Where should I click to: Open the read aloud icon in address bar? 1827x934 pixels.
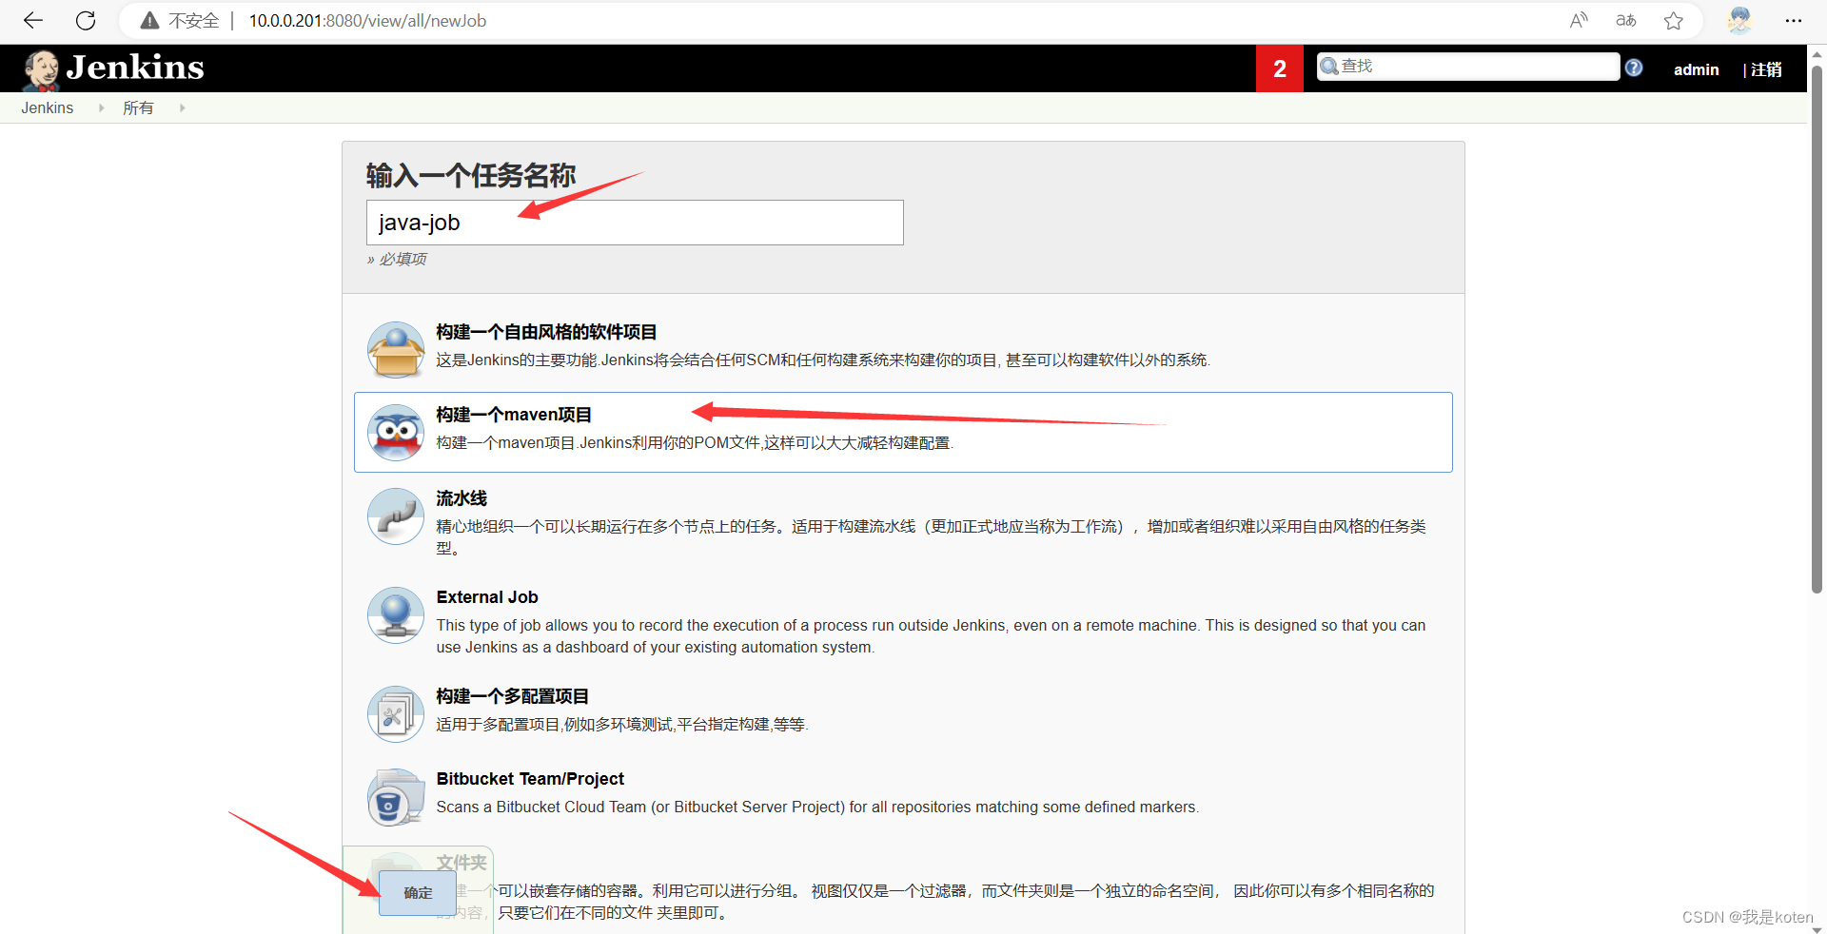pos(1579,20)
